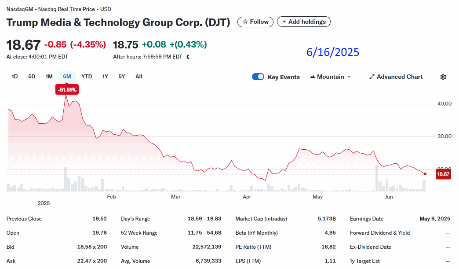Click the Ask value 22.47 x 200

[92, 261]
